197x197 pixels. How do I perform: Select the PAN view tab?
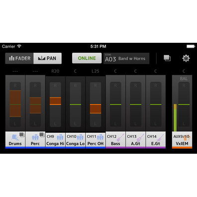coord(47,58)
